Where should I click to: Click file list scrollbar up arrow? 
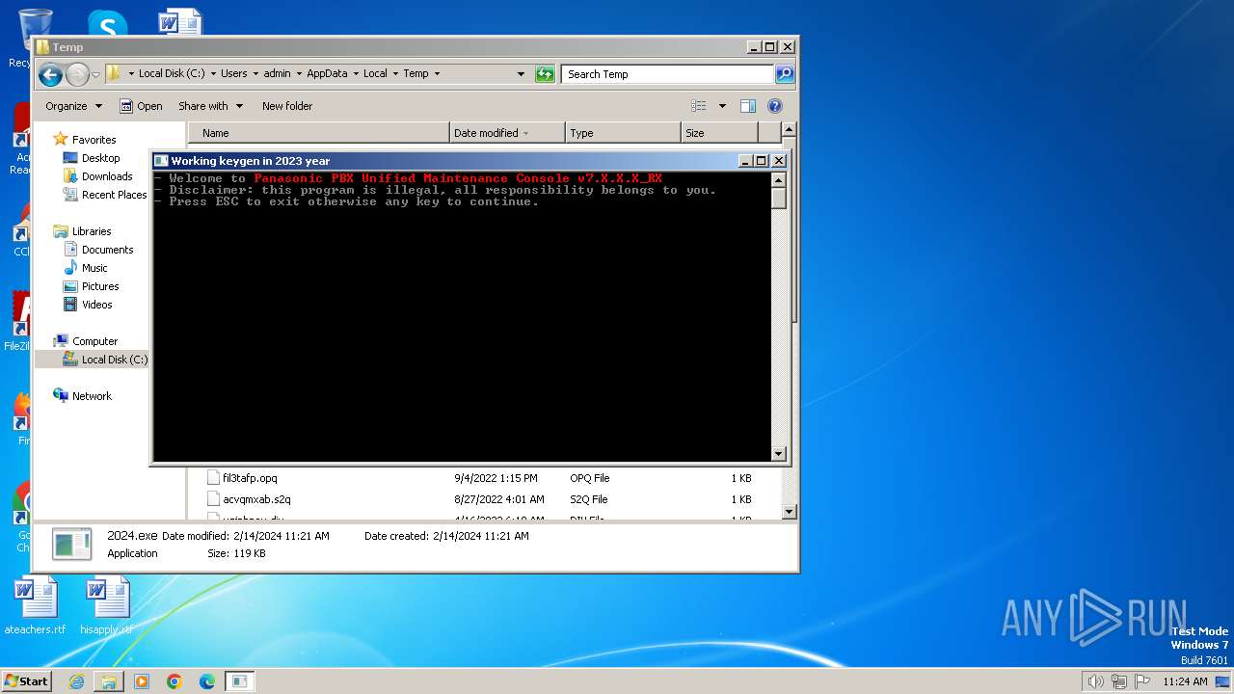(x=789, y=130)
